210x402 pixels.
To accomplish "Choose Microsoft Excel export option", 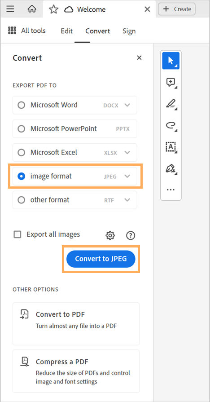I will (75, 153).
